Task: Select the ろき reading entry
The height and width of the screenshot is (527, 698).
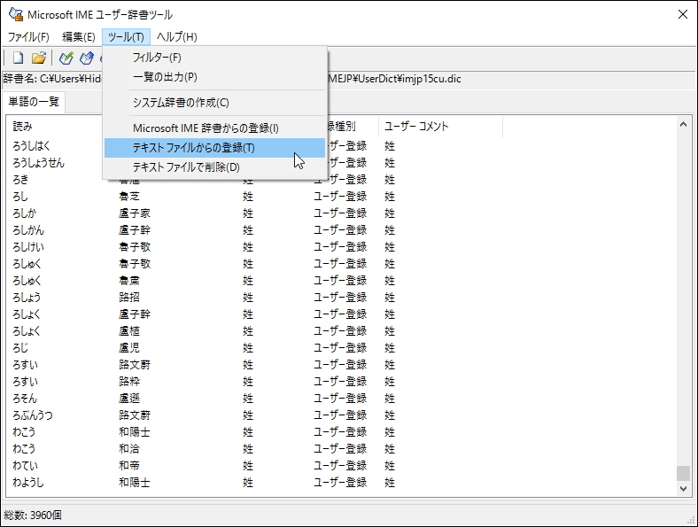Action: point(20,180)
